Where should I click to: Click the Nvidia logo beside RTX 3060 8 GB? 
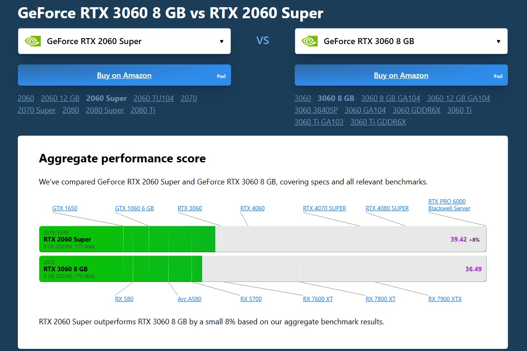310,41
